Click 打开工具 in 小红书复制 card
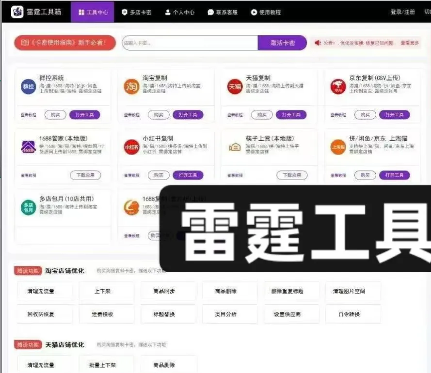431x373 pixels. 188,175
